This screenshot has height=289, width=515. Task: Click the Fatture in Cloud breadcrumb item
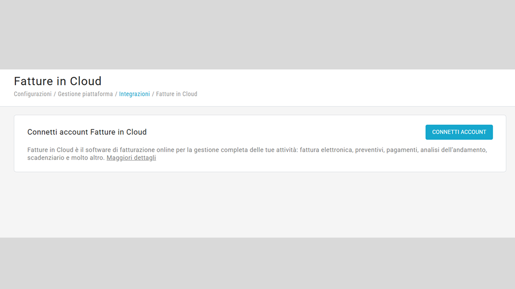click(x=177, y=94)
